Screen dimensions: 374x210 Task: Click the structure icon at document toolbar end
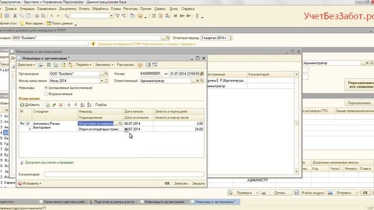click(x=155, y=65)
